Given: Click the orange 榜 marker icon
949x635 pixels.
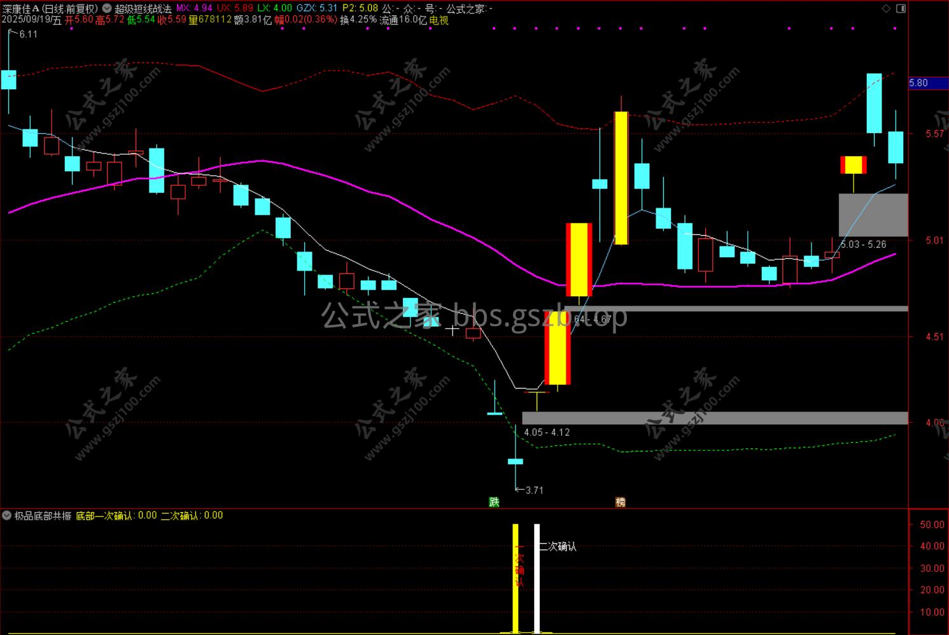Looking at the screenshot, I should pyautogui.click(x=621, y=502).
